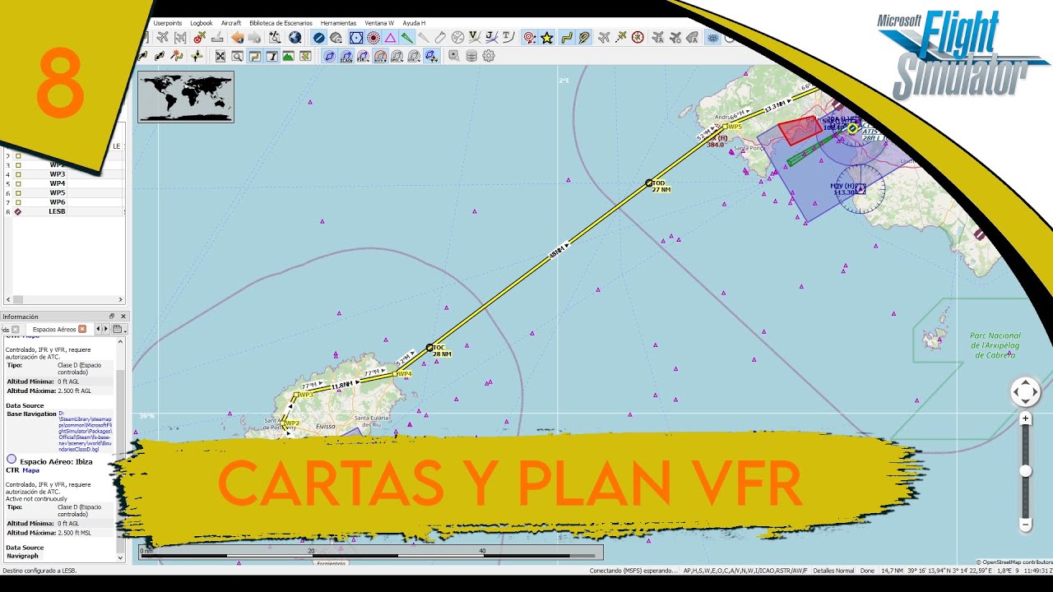Click the world overview minimap thumbnail
Image resolution: width=1053 pixels, height=592 pixels.
click(x=186, y=97)
